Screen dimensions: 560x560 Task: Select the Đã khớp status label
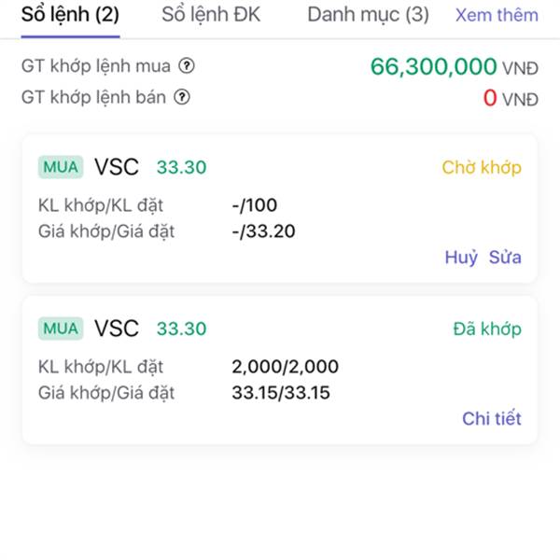(x=487, y=329)
